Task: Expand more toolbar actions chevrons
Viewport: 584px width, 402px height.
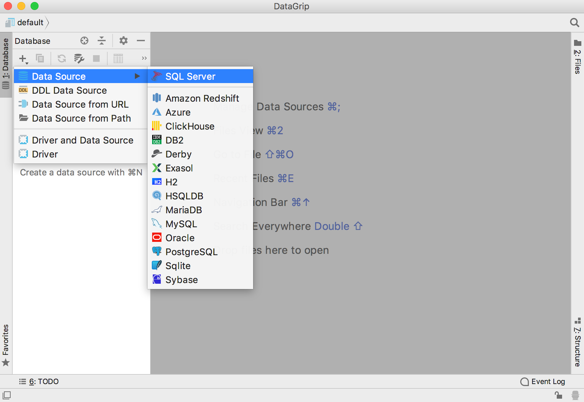Action: click(144, 58)
